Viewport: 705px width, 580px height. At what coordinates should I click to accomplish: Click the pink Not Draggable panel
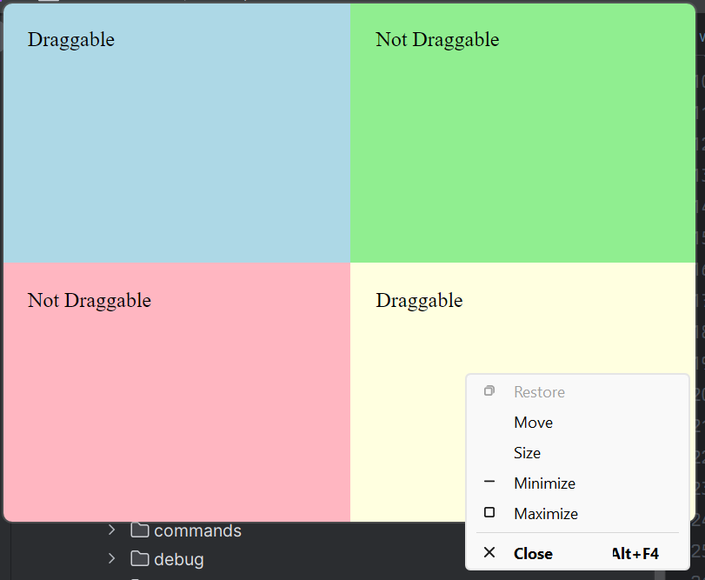point(174,391)
